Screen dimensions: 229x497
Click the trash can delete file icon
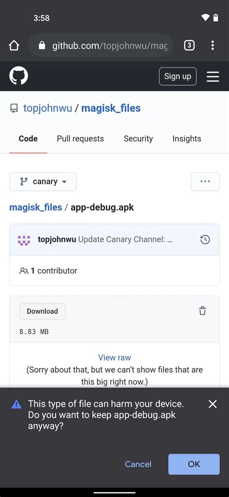tap(202, 311)
